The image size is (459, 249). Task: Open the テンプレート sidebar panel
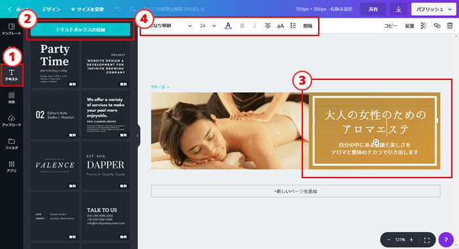click(11, 29)
